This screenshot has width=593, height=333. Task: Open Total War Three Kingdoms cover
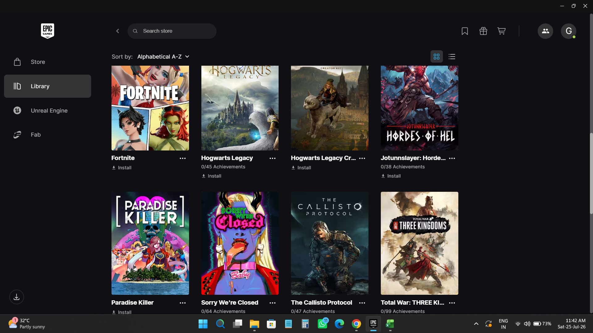pyautogui.click(x=419, y=243)
